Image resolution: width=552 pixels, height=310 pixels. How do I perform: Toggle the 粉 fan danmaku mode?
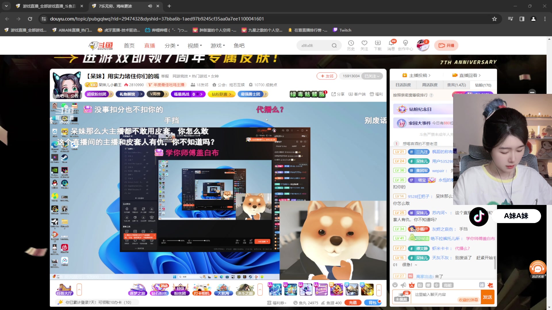[x=419, y=285]
